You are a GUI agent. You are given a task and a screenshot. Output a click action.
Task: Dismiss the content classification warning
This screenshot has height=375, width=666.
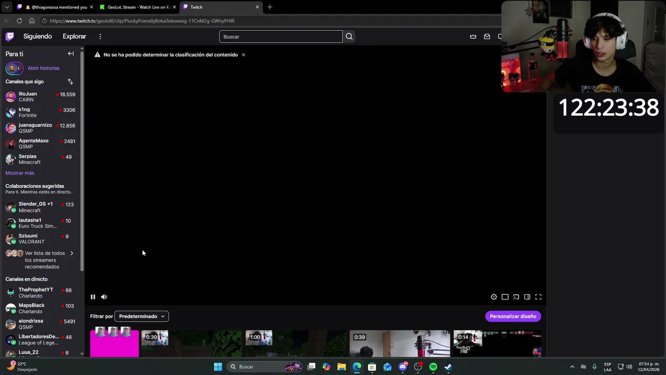click(x=243, y=55)
